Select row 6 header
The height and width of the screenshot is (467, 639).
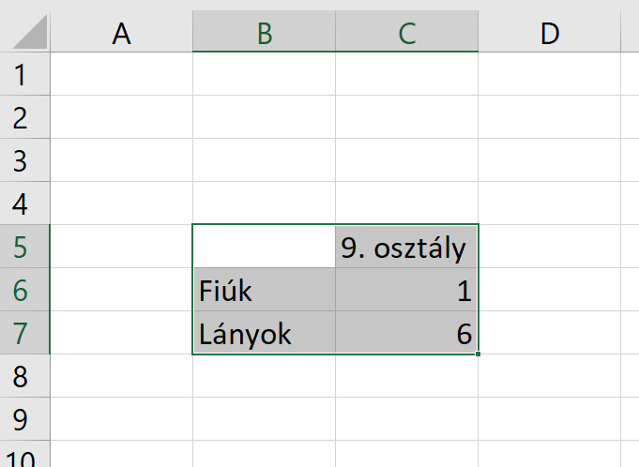click(24, 291)
